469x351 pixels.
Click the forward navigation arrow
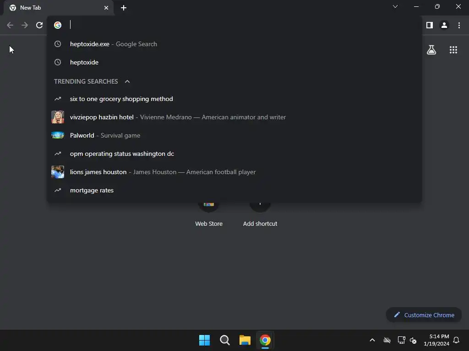click(25, 26)
